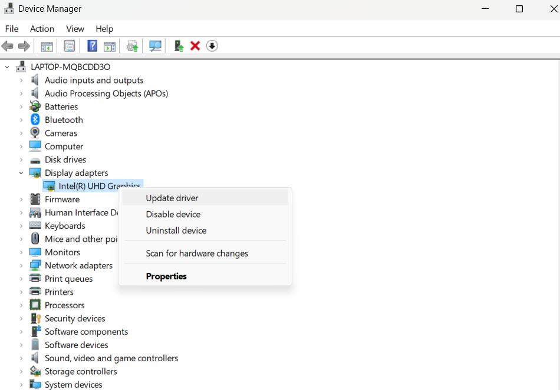Expand the Sound, video and game controllers node
Image resolution: width=560 pixels, height=390 pixels.
pos(21,358)
